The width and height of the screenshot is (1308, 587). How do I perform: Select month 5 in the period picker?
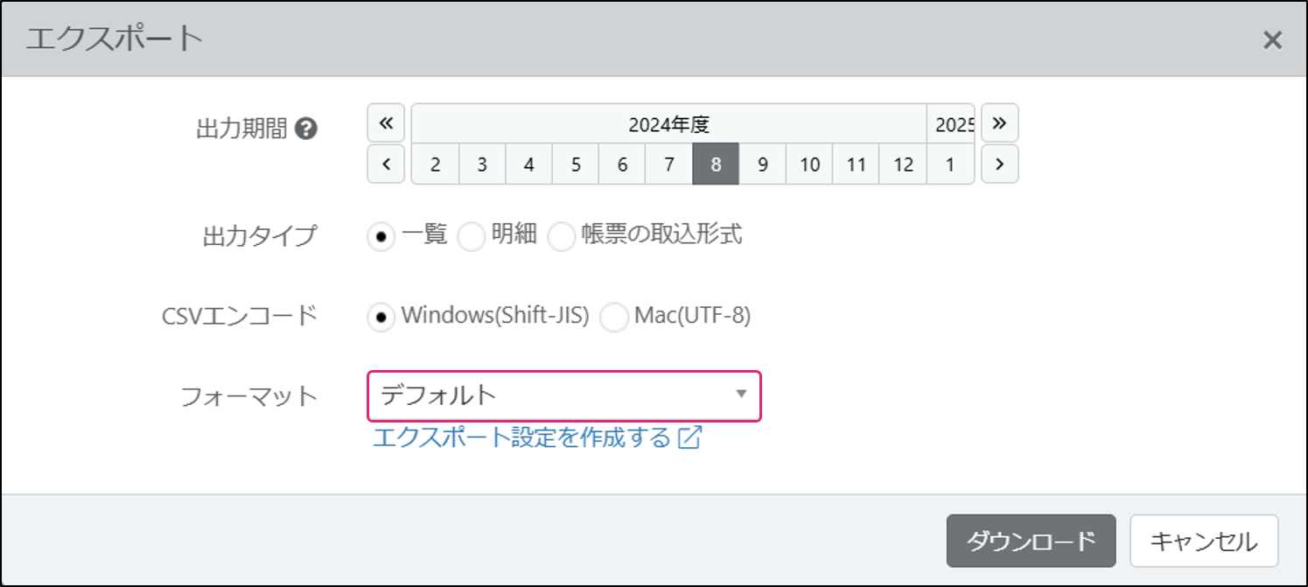[x=576, y=164]
